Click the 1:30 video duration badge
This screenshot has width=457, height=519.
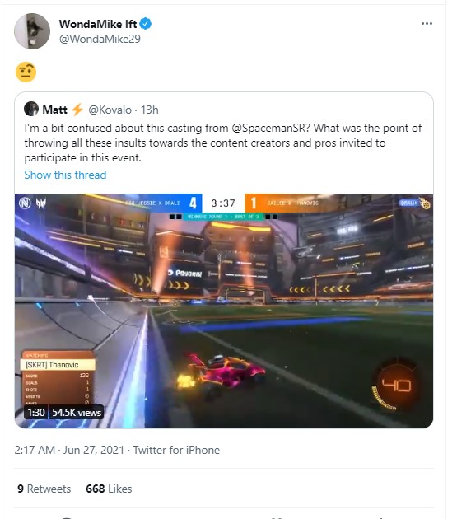click(36, 413)
